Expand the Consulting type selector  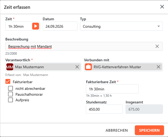click(x=121, y=26)
